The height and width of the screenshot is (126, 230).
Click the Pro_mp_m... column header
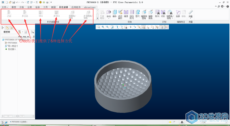(x=24, y=36)
